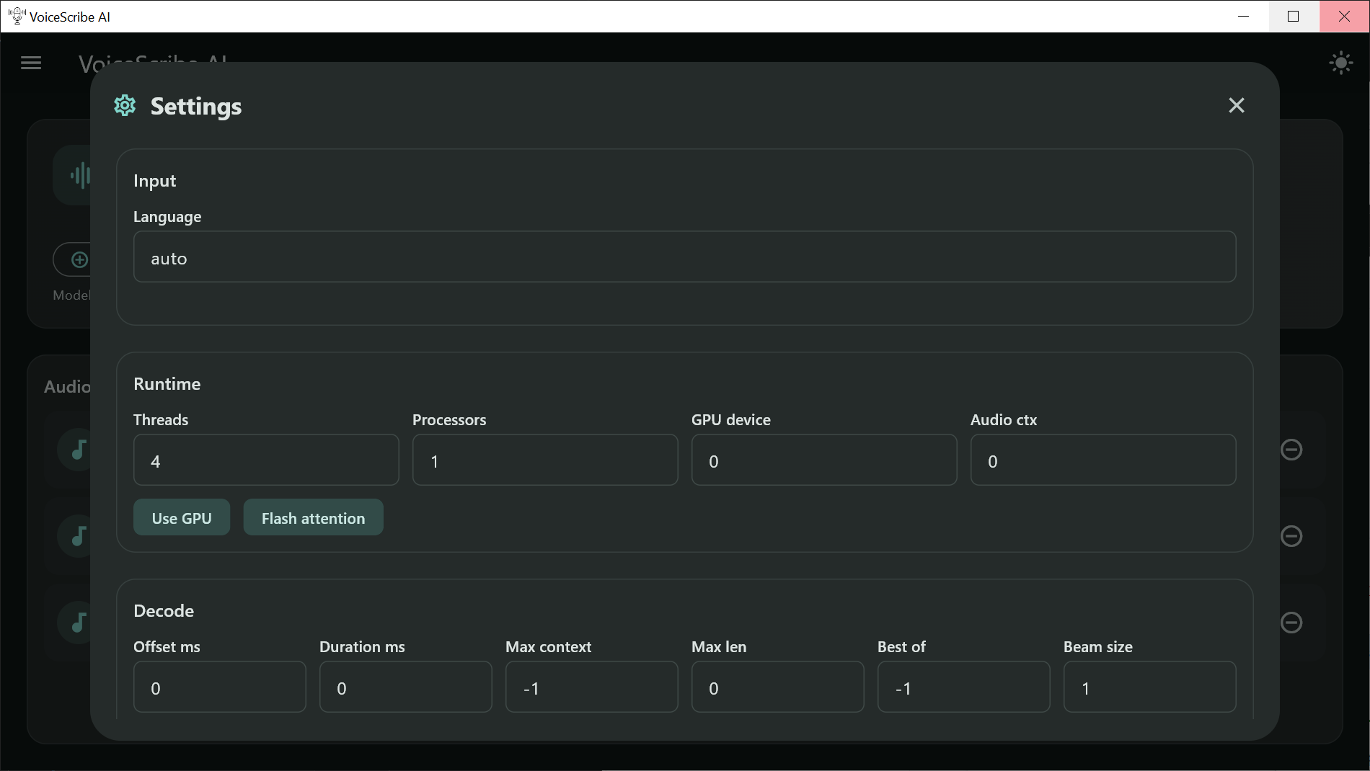Image resolution: width=1370 pixels, height=771 pixels.
Task: Toggle the Use GPU option
Action: pyautogui.click(x=182, y=517)
